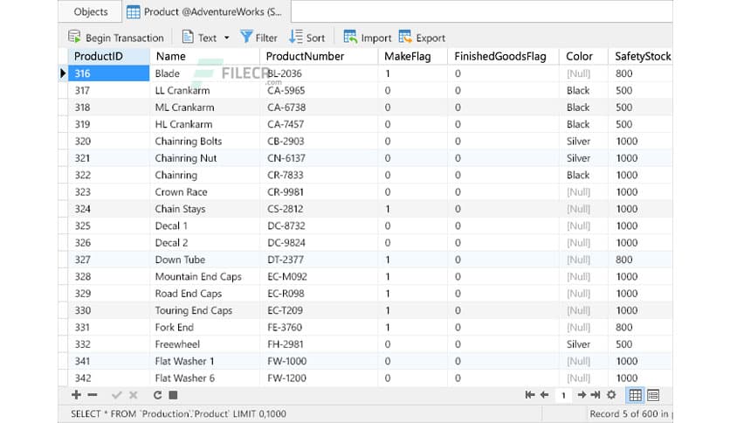The height and width of the screenshot is (423, 730).
Task: Select the Mountain End Caps cell
Action: pos(205,277)
